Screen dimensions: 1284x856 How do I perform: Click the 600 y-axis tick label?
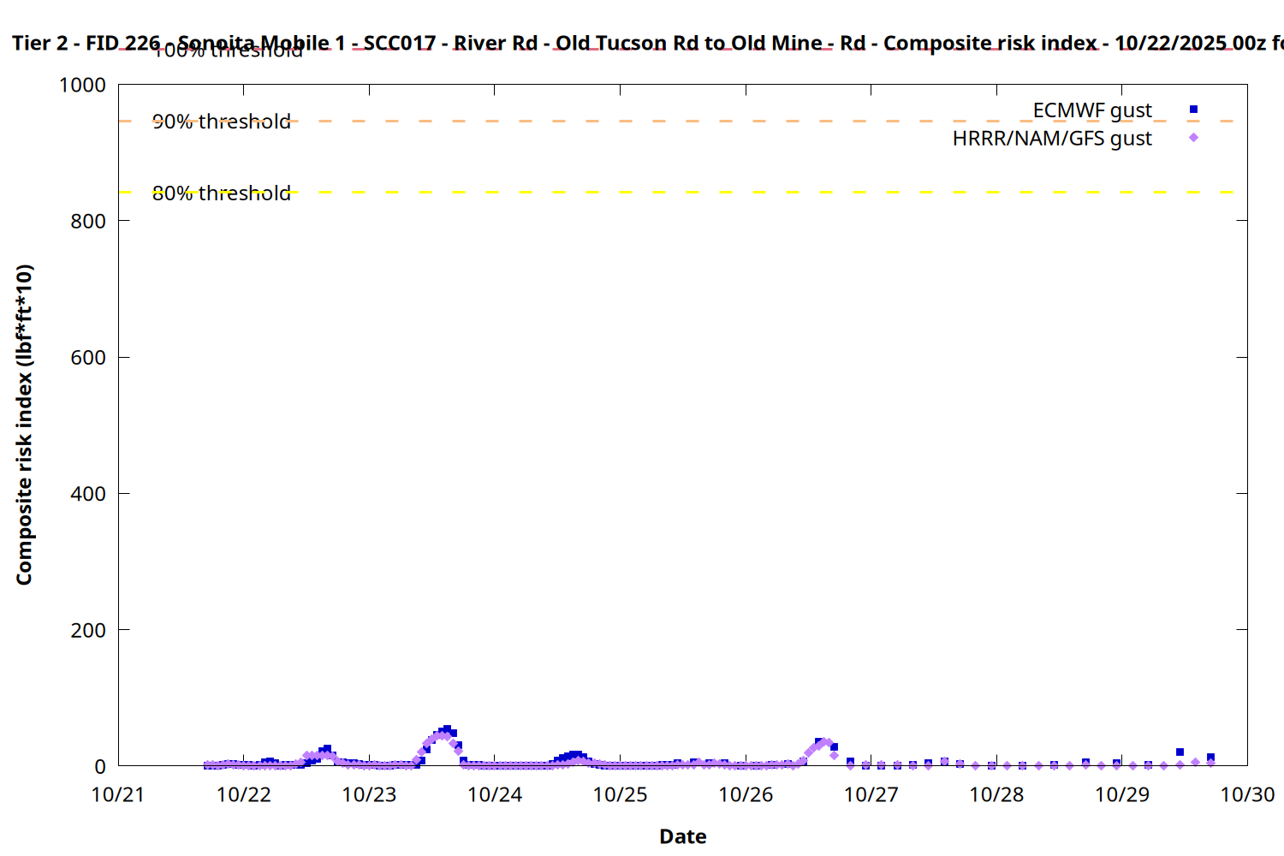pos(88,358)
